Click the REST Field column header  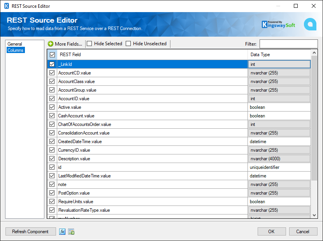click(152, 55)
